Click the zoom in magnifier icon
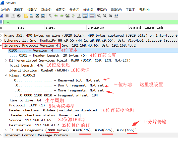Image resolution: width=178 pixels, height=152 pixels. click(99, 16)
